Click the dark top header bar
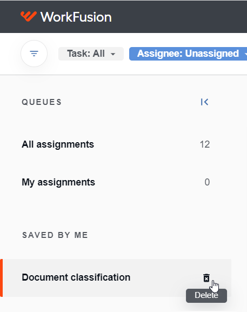The height and width of the screenshot is (312, 247). [x=123, y=17]
